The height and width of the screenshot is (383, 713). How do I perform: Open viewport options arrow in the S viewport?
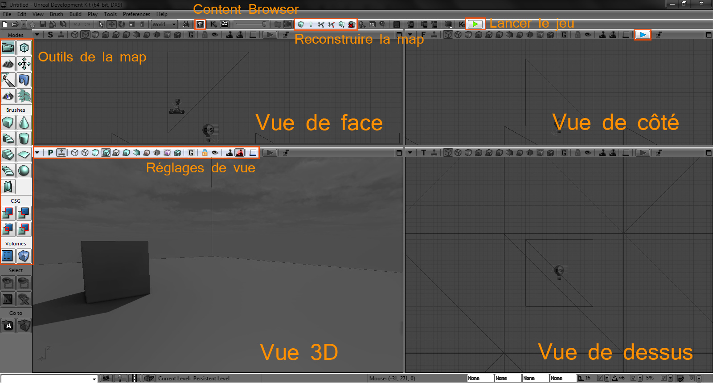tap(37, 35)
